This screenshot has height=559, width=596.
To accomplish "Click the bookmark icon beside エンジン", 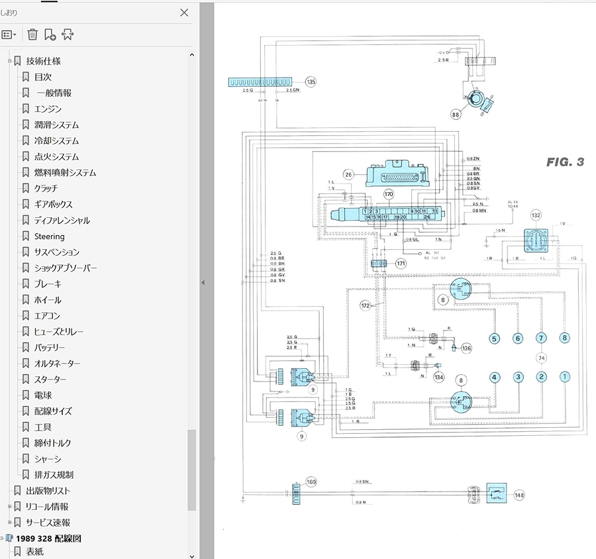I will (25, 109).
